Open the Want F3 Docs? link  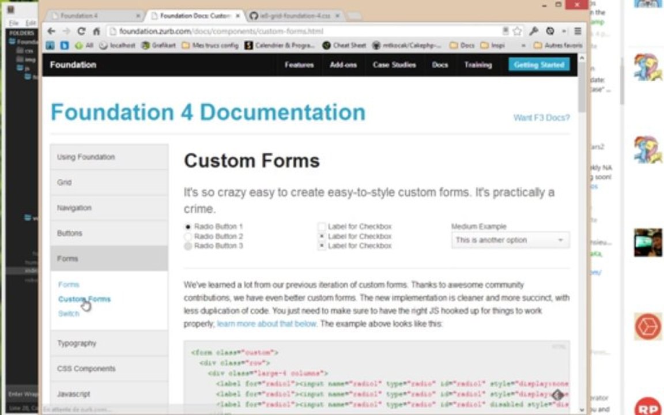pos(542,118)
